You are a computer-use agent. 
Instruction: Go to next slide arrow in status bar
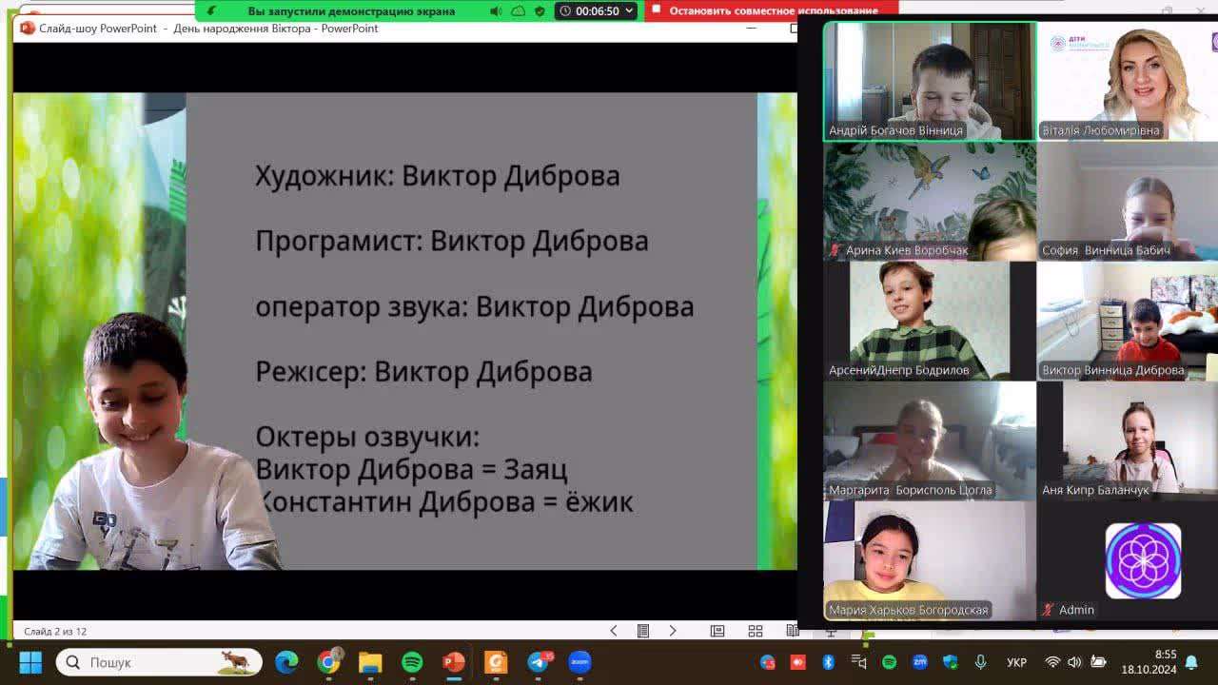pyautogui.click(x=673, y=631)
